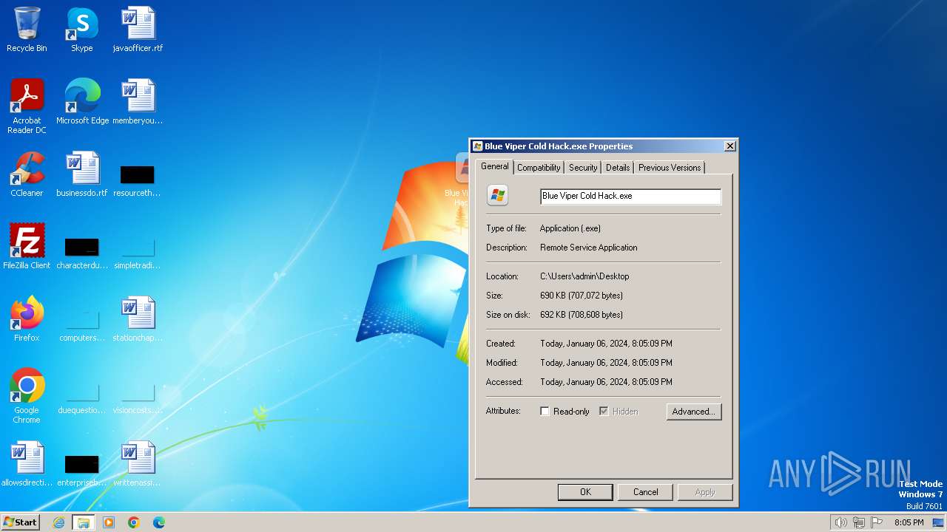Click the Size on disk value 692 KB
Image resolution: width=947 pixels, height=532 pixels.
(x=582, y=315)
